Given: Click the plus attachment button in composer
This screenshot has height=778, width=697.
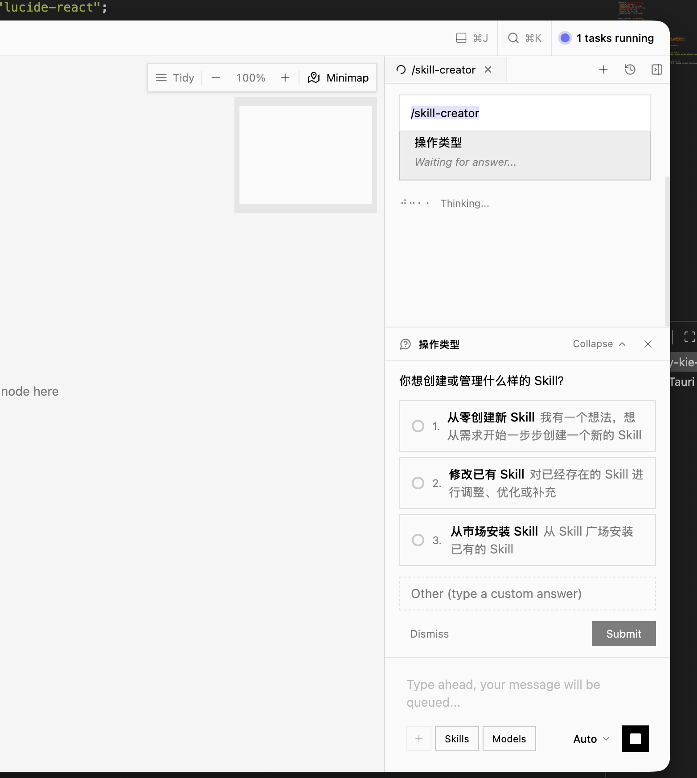Looking at the screenshot, I should click(x=419, y=739).
